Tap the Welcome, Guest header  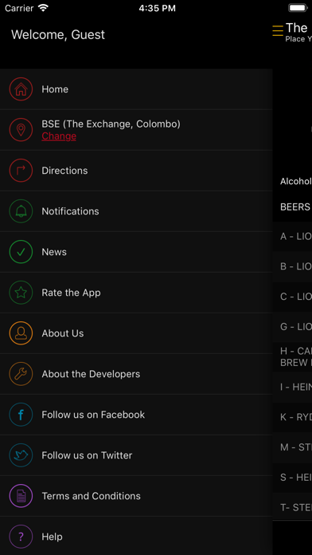tap(58, 35)
